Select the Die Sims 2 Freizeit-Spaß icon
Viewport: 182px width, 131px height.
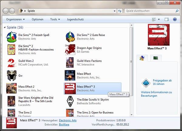(12, 37)
